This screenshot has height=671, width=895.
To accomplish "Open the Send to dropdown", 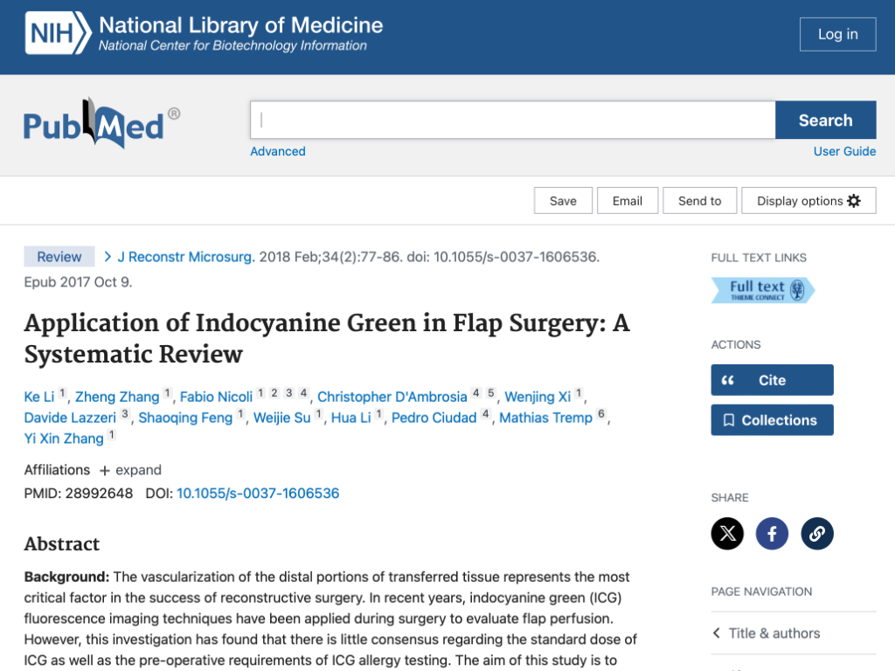I will [x=699, y=201].
